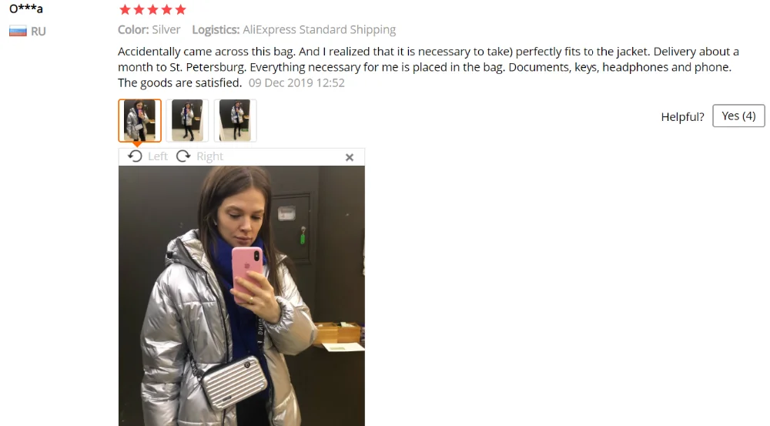Screen dimensions: 770x426
Task: Click the middle red rating star
Action: click(152, 9)
